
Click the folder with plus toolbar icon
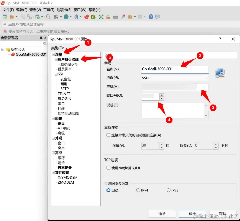point(130,17)
